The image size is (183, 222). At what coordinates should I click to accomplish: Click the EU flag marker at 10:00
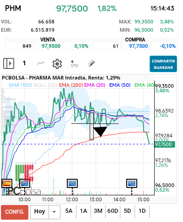[25, 183]
